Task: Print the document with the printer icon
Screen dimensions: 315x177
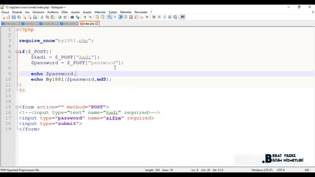Action: pyautogui.click(x=35, y=17)
